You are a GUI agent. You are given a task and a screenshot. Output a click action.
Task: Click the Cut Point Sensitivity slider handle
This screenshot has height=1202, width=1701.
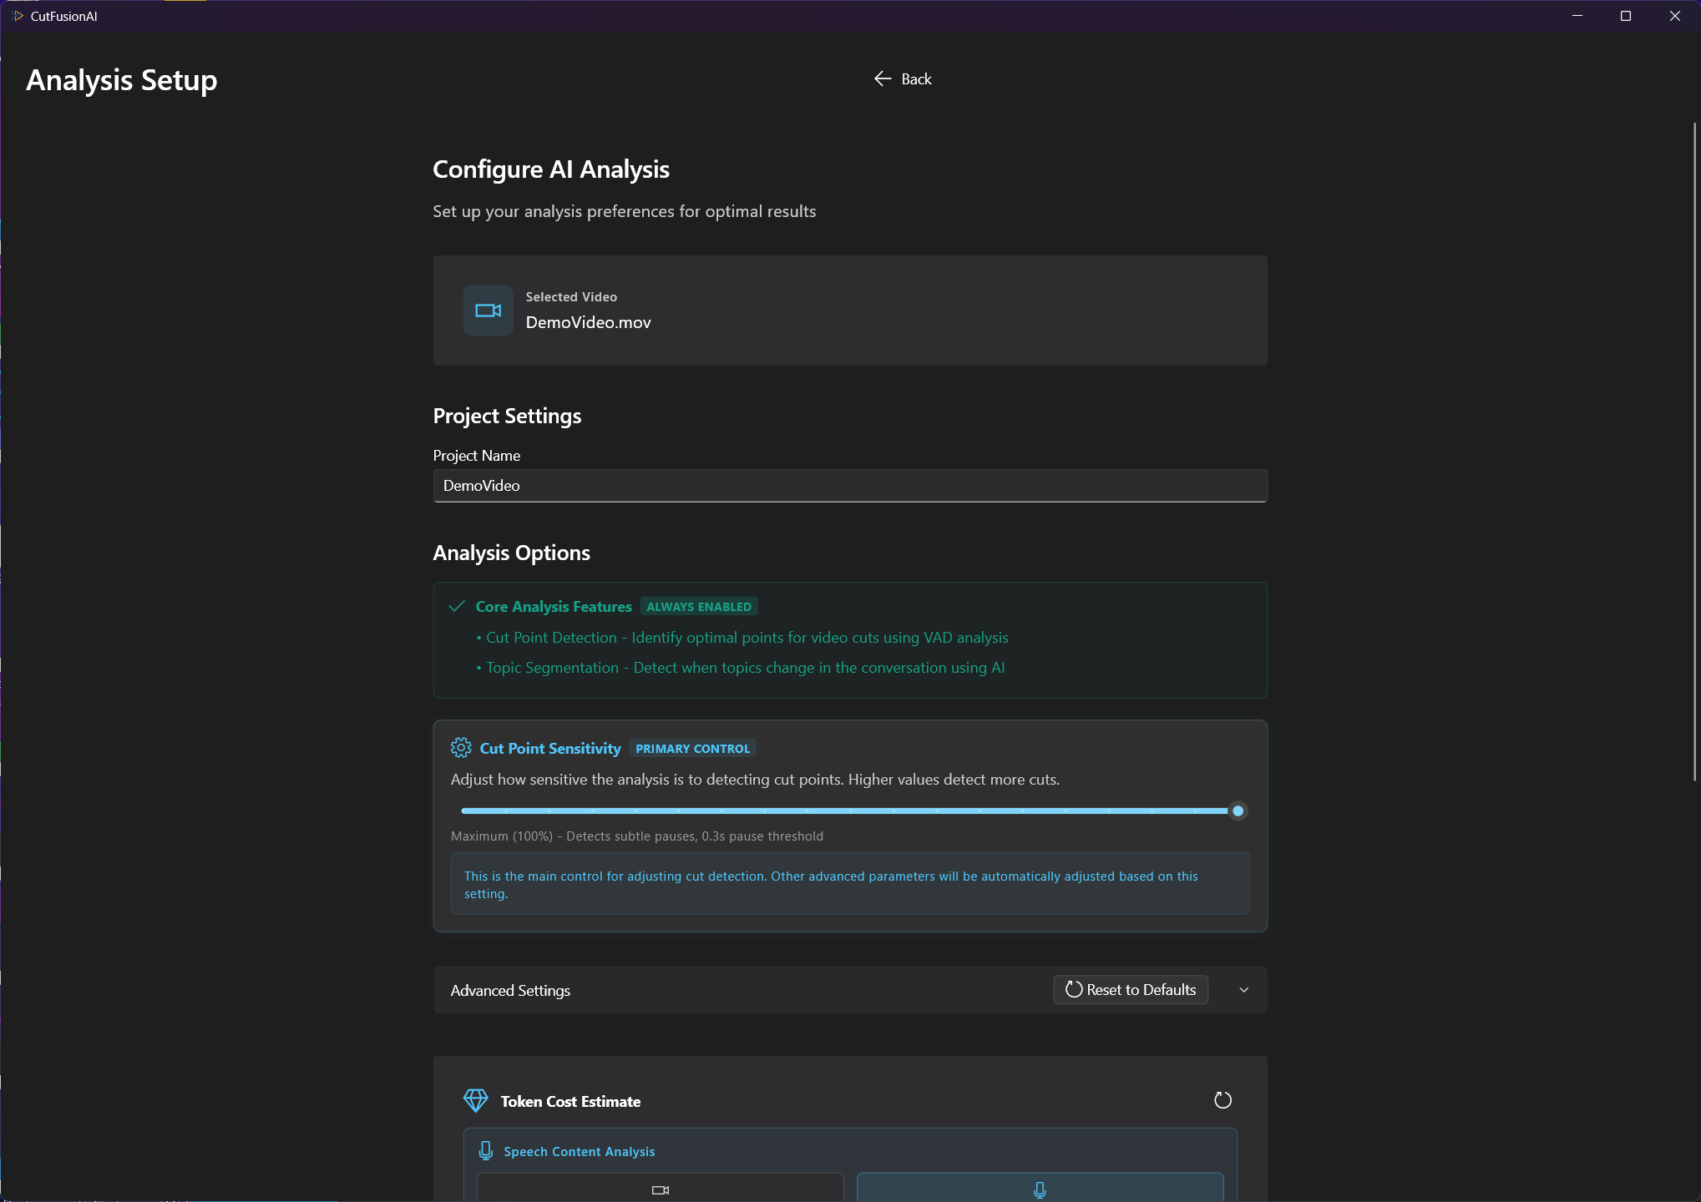click(1238, 811)
